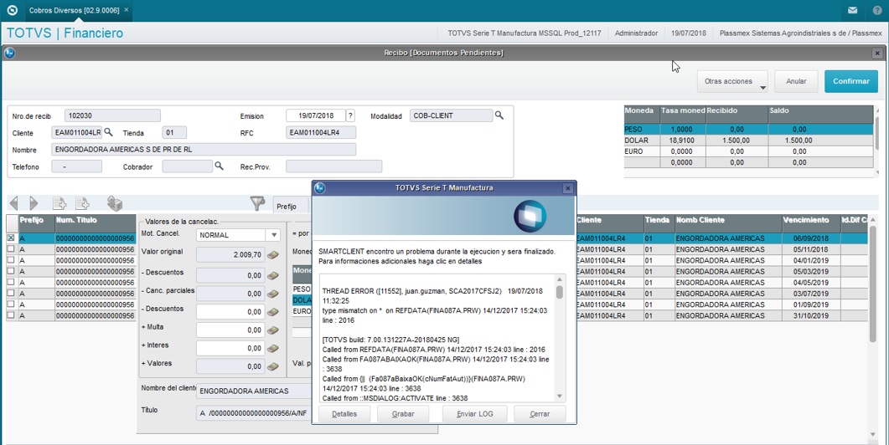Viewport: 889px width, 445px height.
Task: Click money icon beside Valores
Action: (272, 366)
